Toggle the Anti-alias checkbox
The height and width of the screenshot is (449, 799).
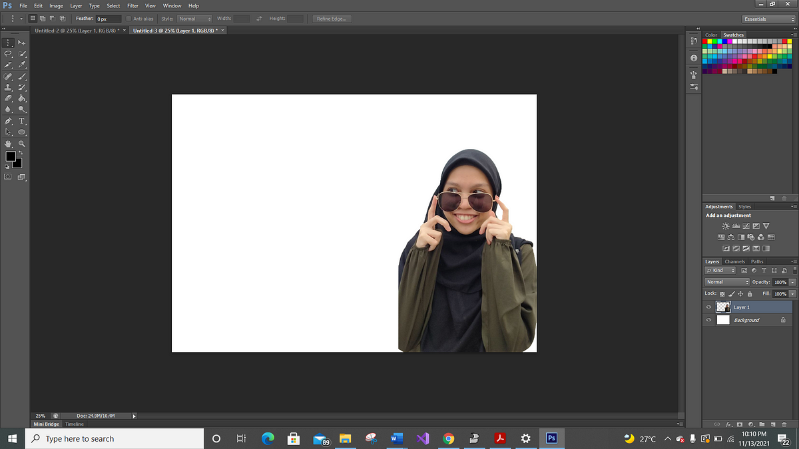click(x=129, y=19)
